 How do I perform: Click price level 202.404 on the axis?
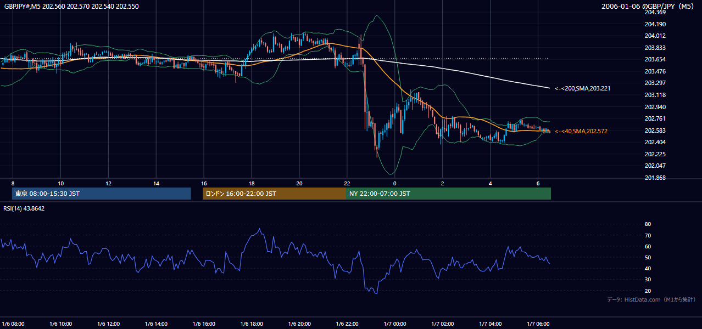pos(655,142)
